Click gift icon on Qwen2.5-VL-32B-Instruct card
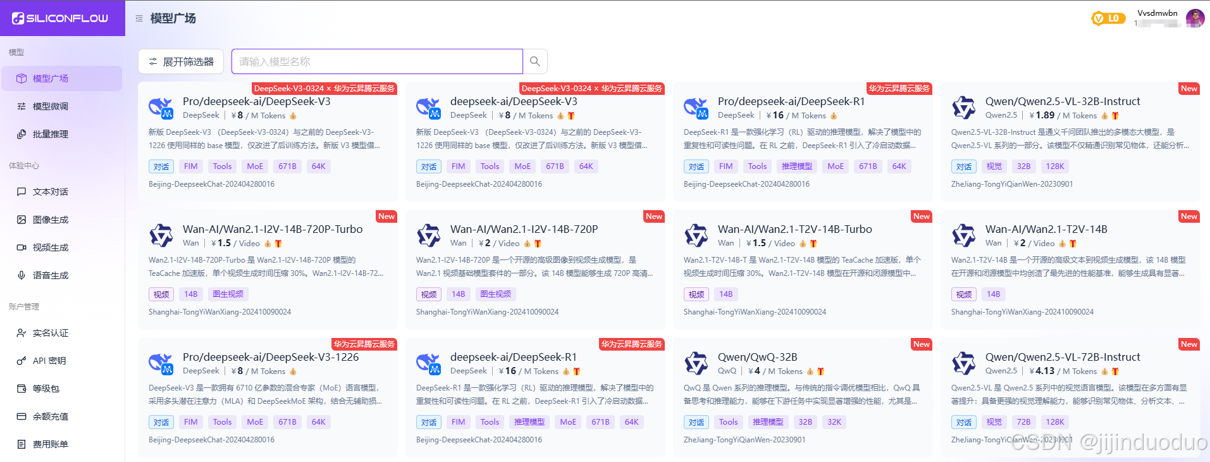The width and height of the screenshot is (1210, 462). pyautogui.click(x=1115, y=116)
